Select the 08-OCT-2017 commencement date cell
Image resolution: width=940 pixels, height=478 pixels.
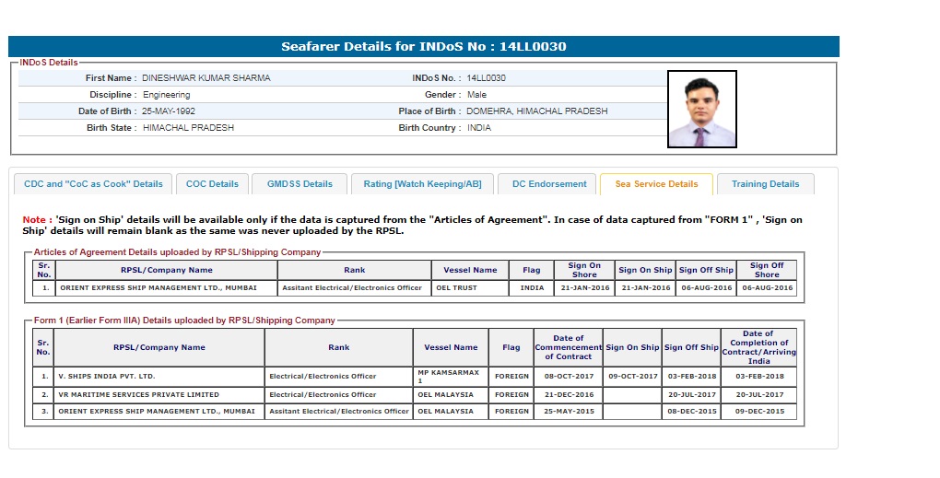pyautogui.click(x=568, y=377)
